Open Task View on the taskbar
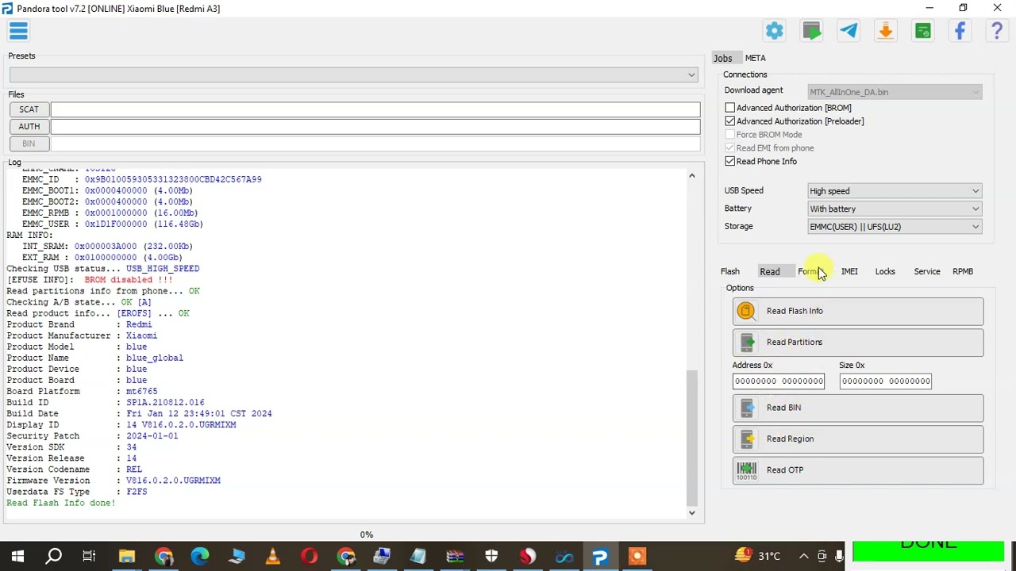 (89, 556)
